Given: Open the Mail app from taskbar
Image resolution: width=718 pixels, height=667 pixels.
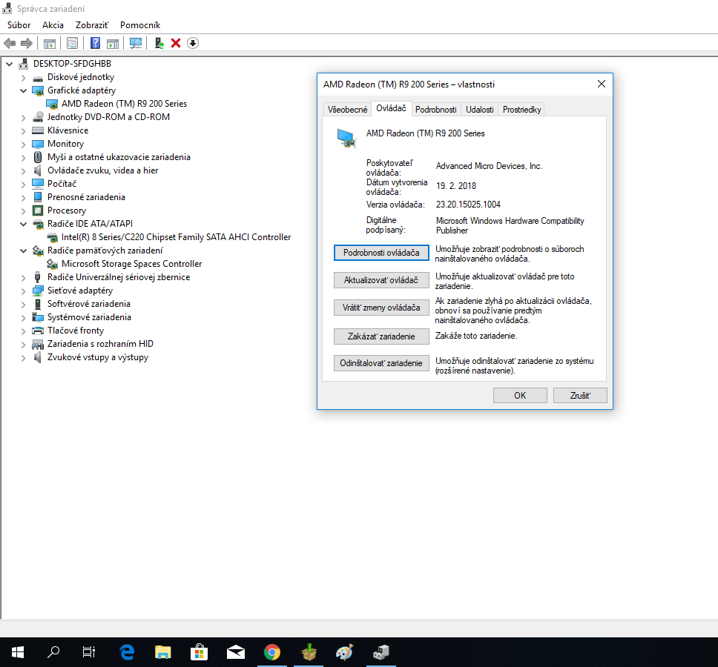Looking at the screenshot, I should coord(236,652).
